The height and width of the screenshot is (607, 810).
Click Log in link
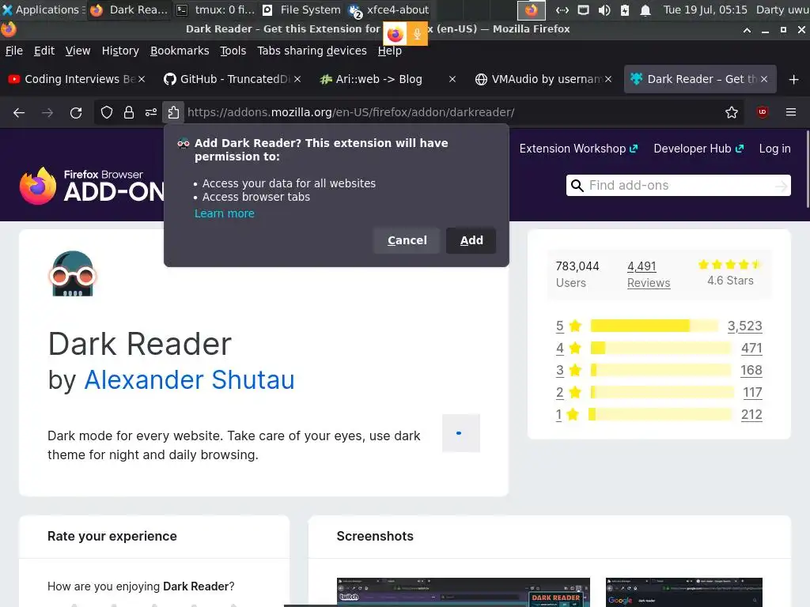coord(774,149)
